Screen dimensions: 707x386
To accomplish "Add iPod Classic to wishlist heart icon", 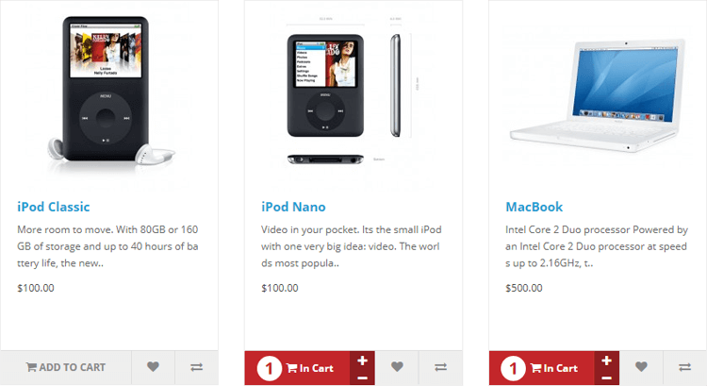I will (153, 367).
